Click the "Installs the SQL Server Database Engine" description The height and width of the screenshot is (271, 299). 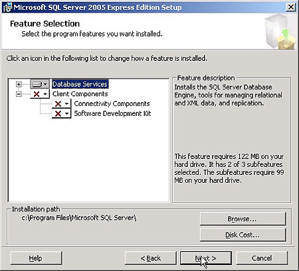[228, 95]
